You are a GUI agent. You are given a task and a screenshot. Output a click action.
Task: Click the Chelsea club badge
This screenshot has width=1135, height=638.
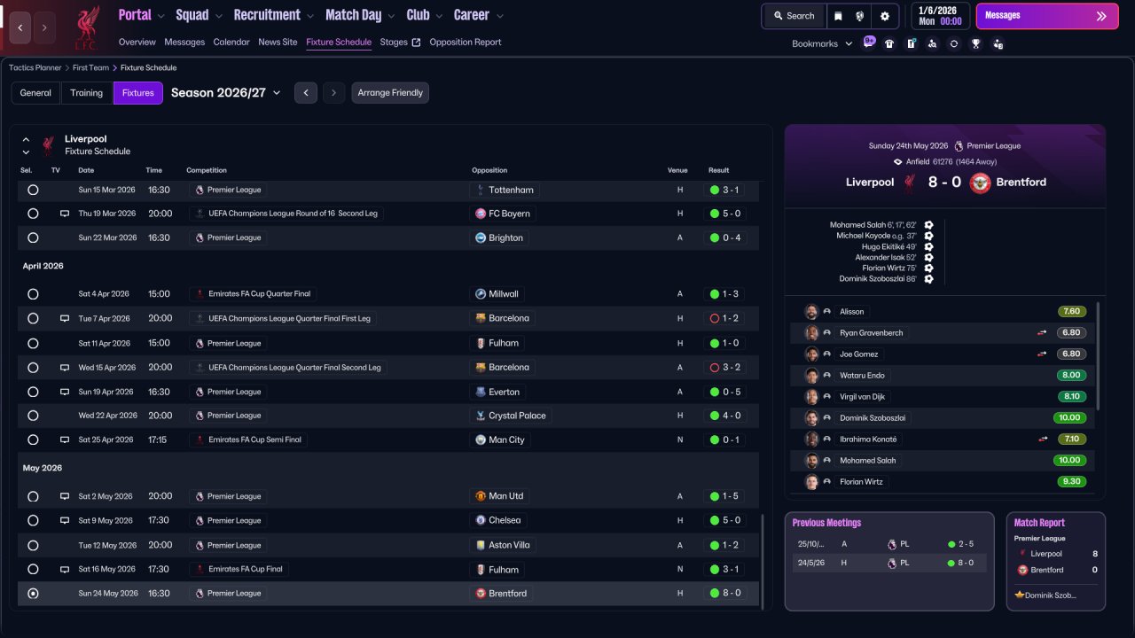click(x=481, y=520)
